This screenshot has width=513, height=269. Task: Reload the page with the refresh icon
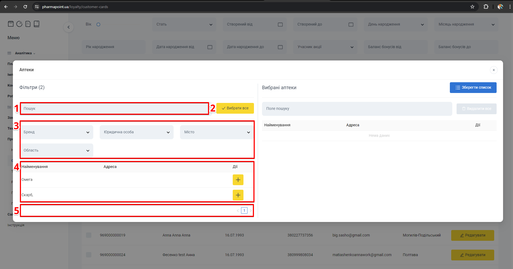pyautogui.click(x=25, y=7)
